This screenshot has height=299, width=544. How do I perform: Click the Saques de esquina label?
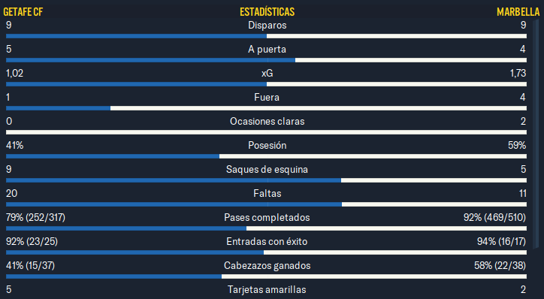[267, 169]
